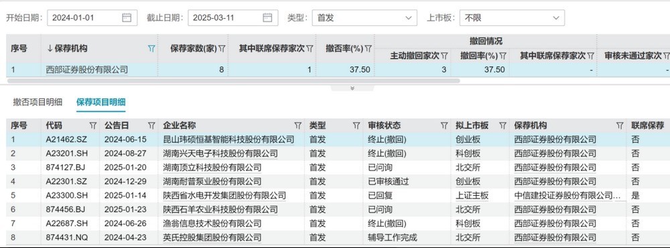Select the 保荐项目明细 tab
The height and width of the screenshot is (248, 670).
pyautogui.click(x=101, y=102)
